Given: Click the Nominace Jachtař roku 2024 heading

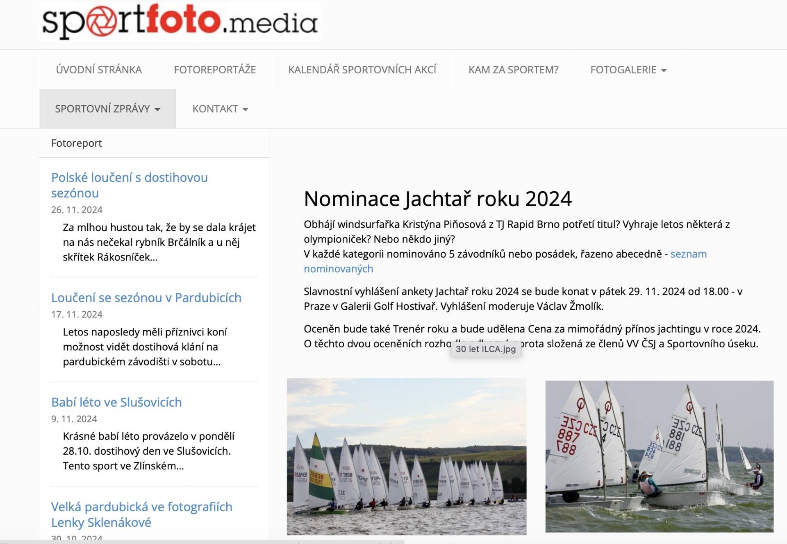Looking at the screenshot, I should 437,199.
